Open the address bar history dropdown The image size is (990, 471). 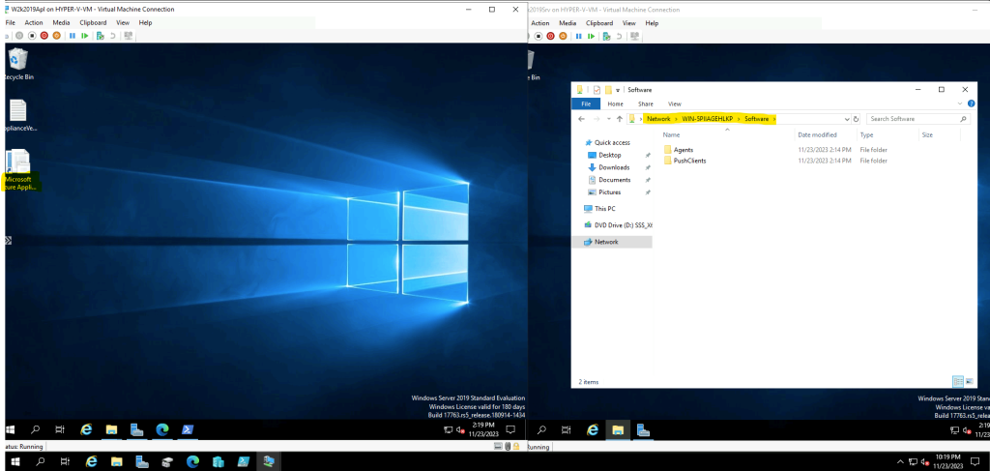click(847, 119)
